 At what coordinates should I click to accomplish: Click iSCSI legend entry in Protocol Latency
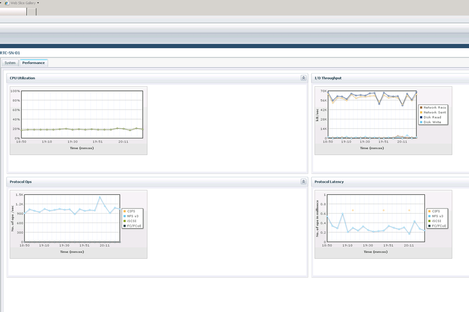click(x=438, y=221)
